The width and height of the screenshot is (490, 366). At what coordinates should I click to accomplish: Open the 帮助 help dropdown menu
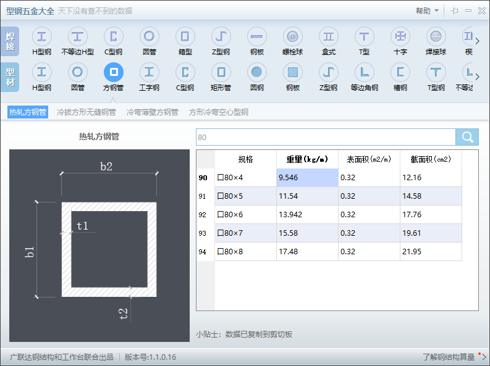point(427,11)
